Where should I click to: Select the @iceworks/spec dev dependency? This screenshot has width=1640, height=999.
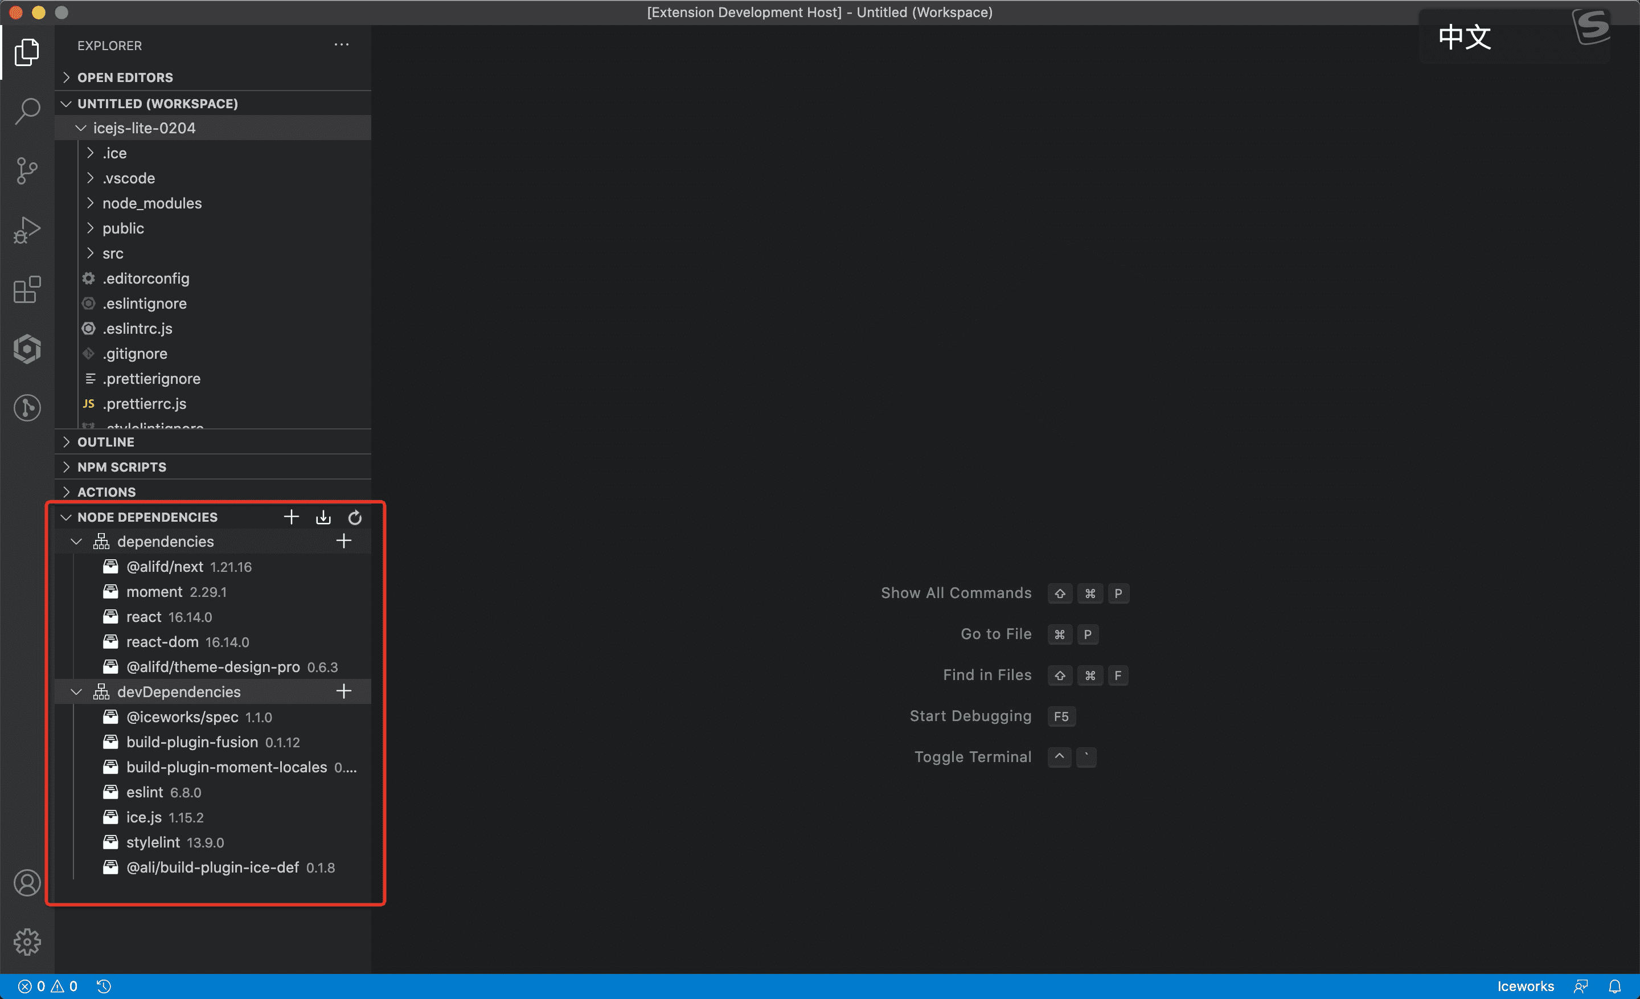click(x=213, y=718)
